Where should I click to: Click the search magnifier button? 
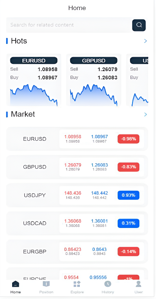(x=139, y=25)
